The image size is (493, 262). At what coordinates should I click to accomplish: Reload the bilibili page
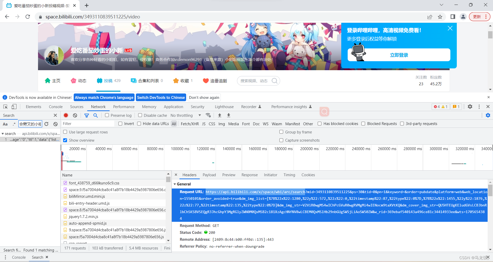(28, 17)
